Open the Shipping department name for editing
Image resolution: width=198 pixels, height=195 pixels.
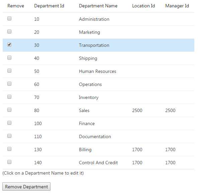point(88,58)
